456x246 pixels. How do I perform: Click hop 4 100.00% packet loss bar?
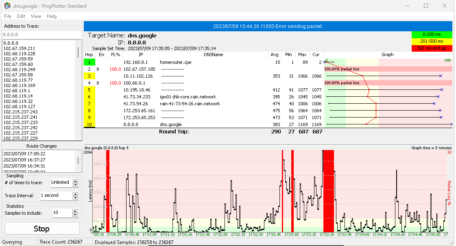388,83
